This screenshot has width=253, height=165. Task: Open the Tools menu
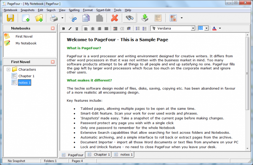(x=118, y=10)
